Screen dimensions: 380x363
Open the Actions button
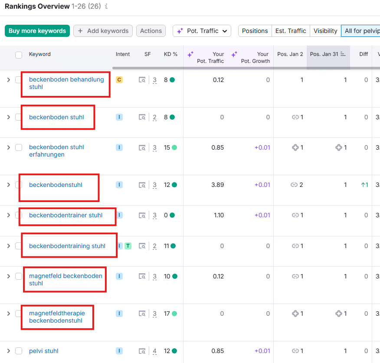(x=151, y=31)
